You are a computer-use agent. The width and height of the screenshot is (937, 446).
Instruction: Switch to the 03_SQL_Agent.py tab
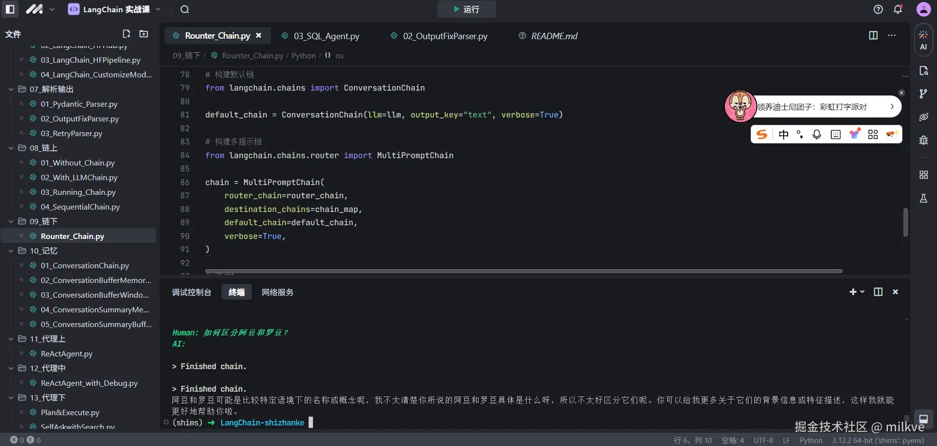(x=326, y=36)
